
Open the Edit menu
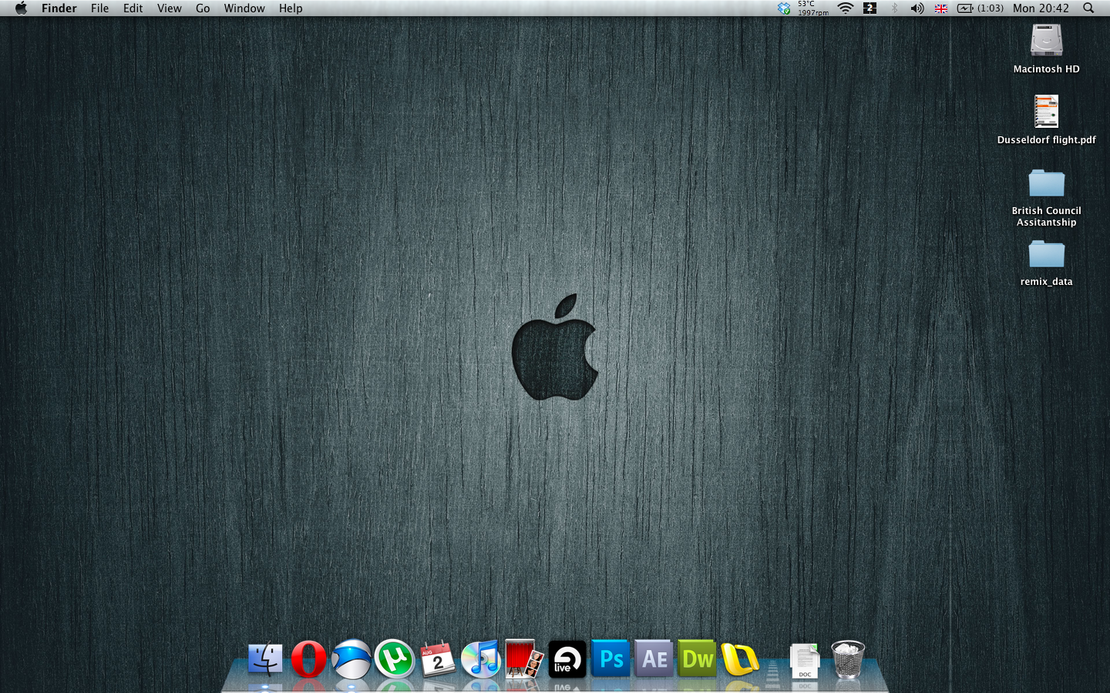click(x=133, y=8)
